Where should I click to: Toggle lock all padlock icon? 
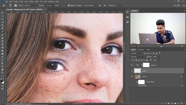tap(147, 60)
